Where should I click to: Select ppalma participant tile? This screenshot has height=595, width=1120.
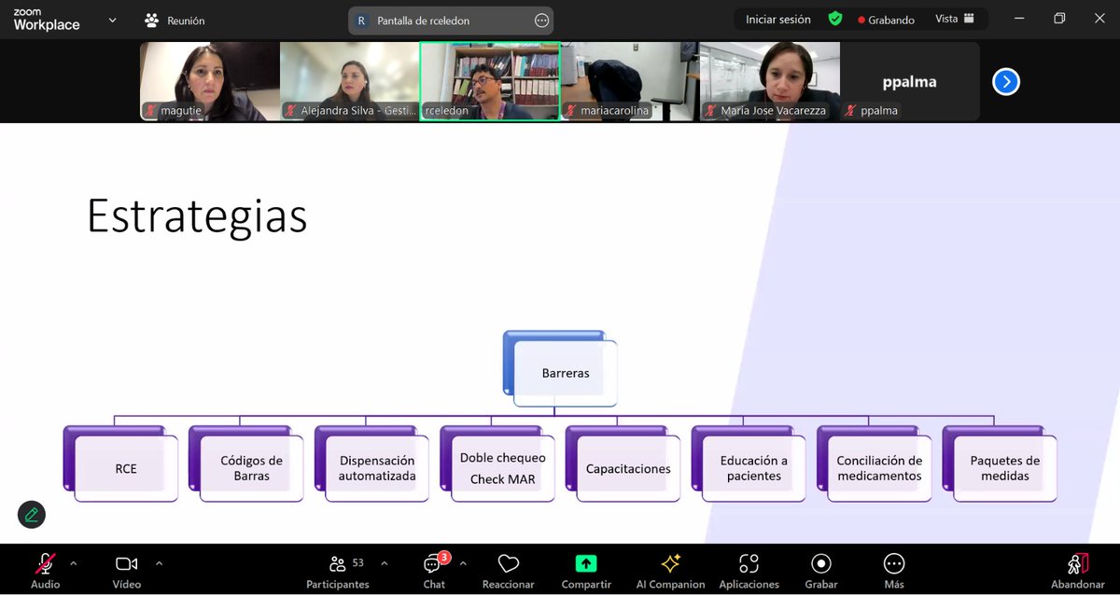910,81
